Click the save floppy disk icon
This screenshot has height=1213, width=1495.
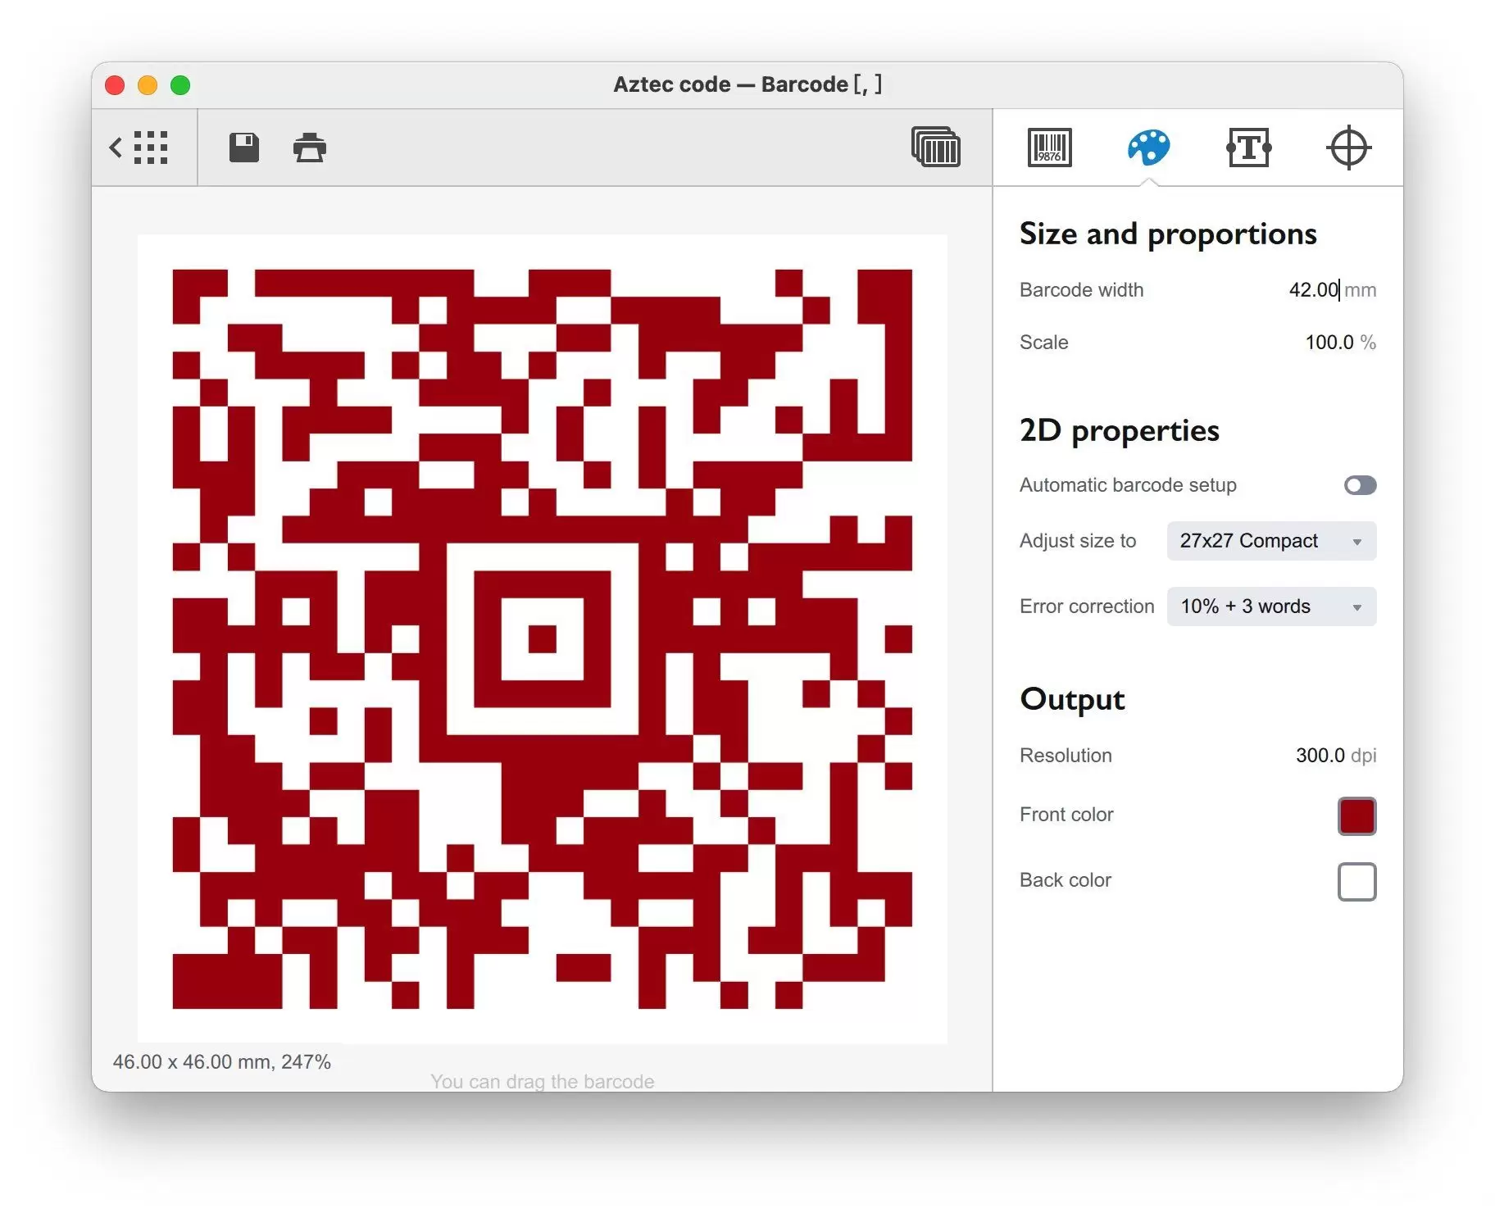click(x=243, y=148)
